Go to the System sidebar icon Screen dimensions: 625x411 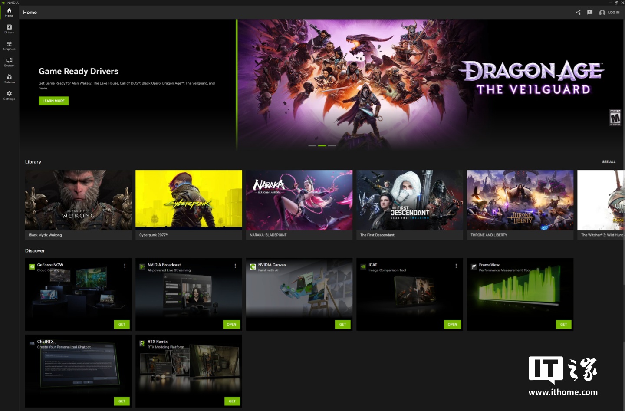click(9, 62)
